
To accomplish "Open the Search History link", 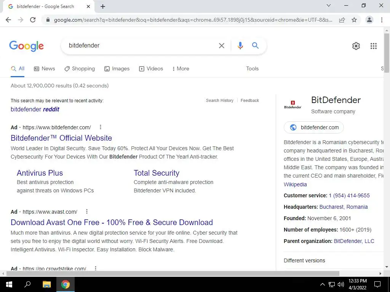I will coord(220,100).
